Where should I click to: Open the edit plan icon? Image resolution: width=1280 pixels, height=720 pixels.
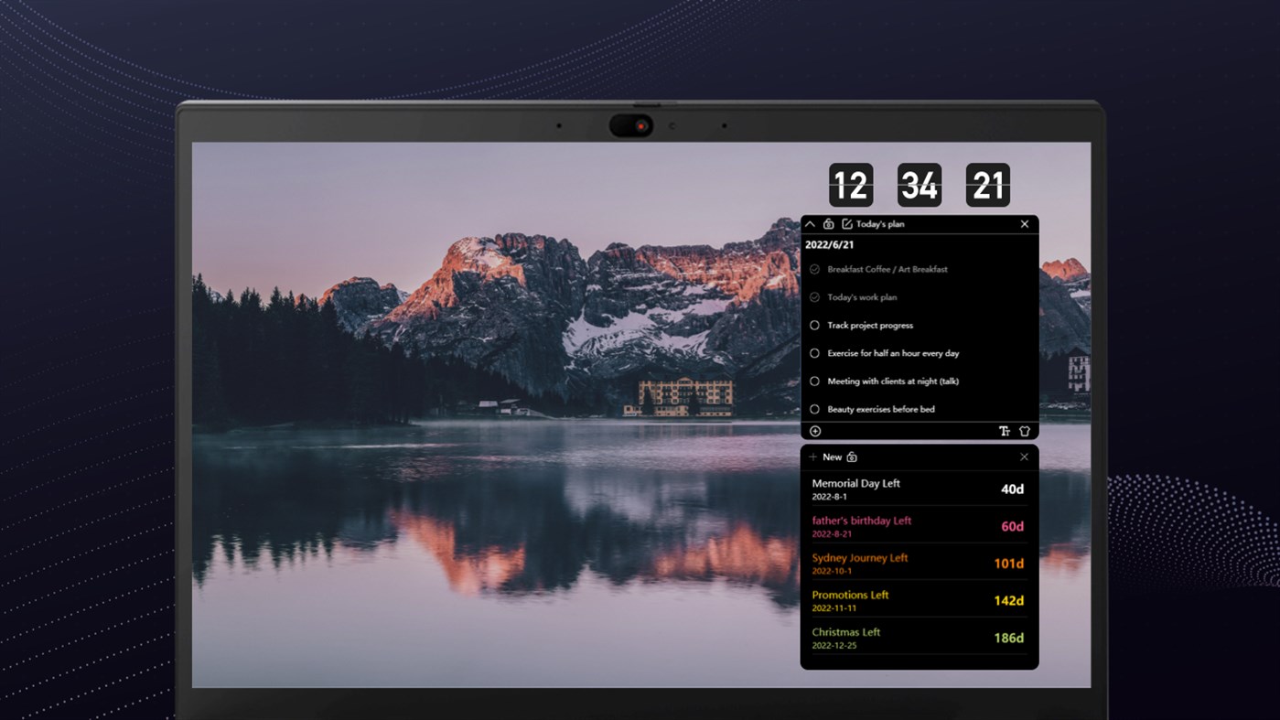[849, 224]
